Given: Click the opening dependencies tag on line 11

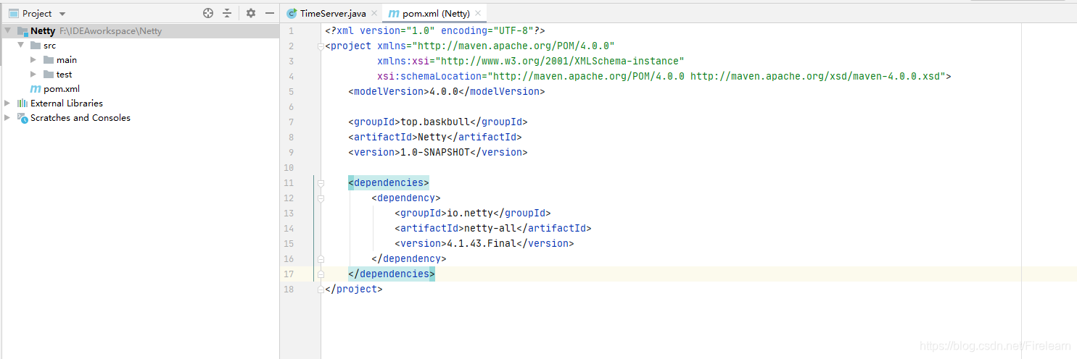Looking at the screenshot, I should (x=389, y=182).
